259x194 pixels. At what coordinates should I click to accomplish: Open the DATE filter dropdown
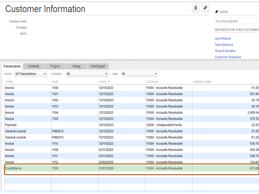point(139,74)
